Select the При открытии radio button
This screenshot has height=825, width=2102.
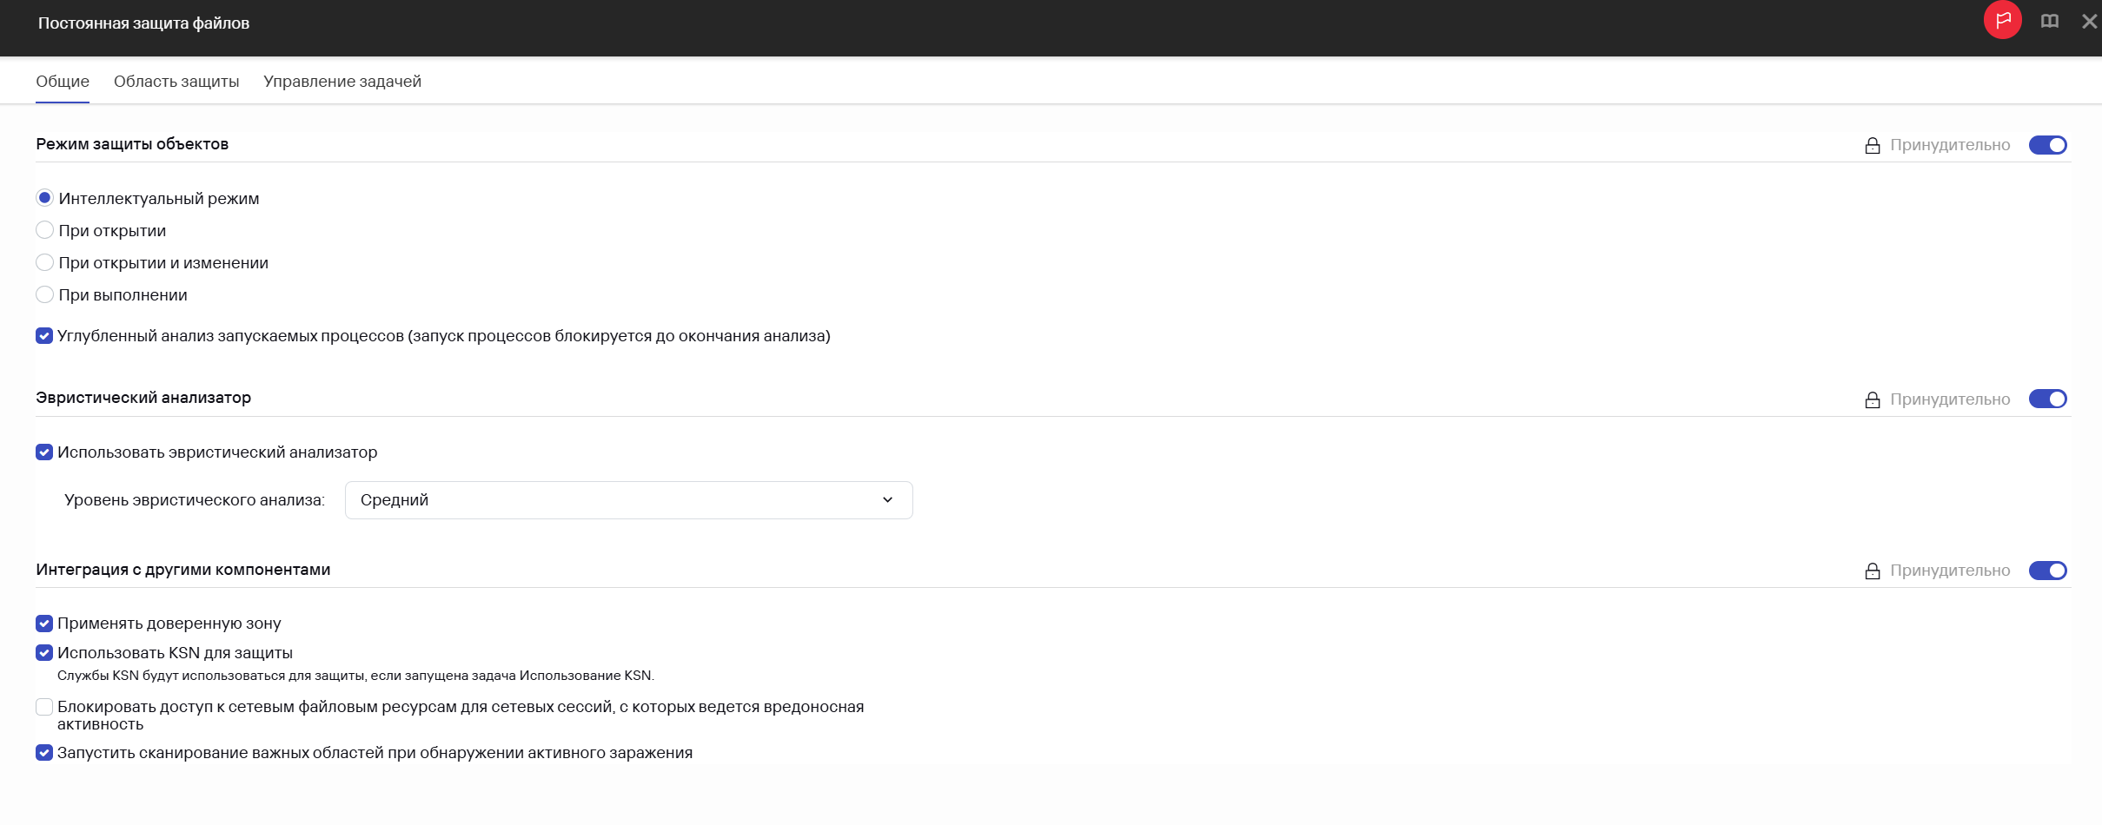coord(44,230)
